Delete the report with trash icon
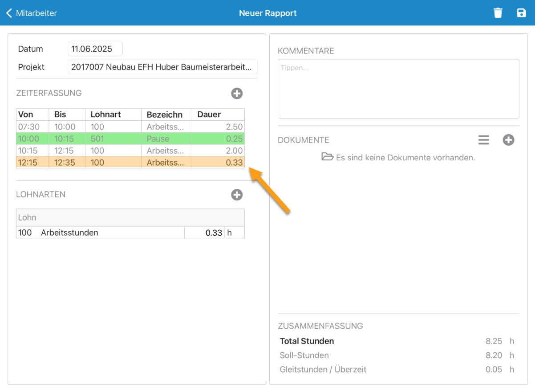 click(498, 13)
